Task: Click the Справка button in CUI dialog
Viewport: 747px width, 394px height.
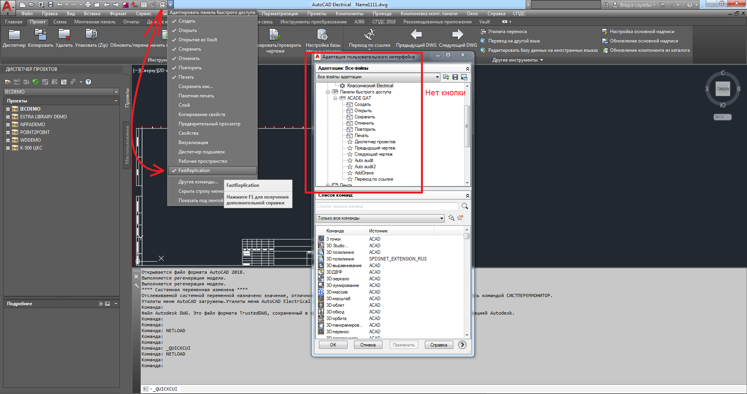Action: (x=439, y=345)
